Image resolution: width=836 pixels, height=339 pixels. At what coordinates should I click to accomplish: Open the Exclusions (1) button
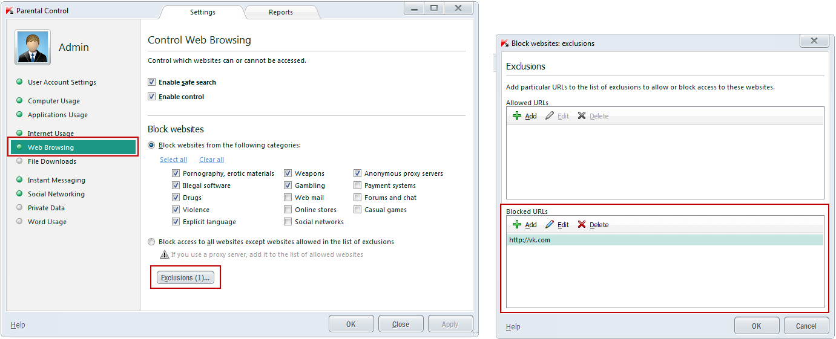pos(185,277)
